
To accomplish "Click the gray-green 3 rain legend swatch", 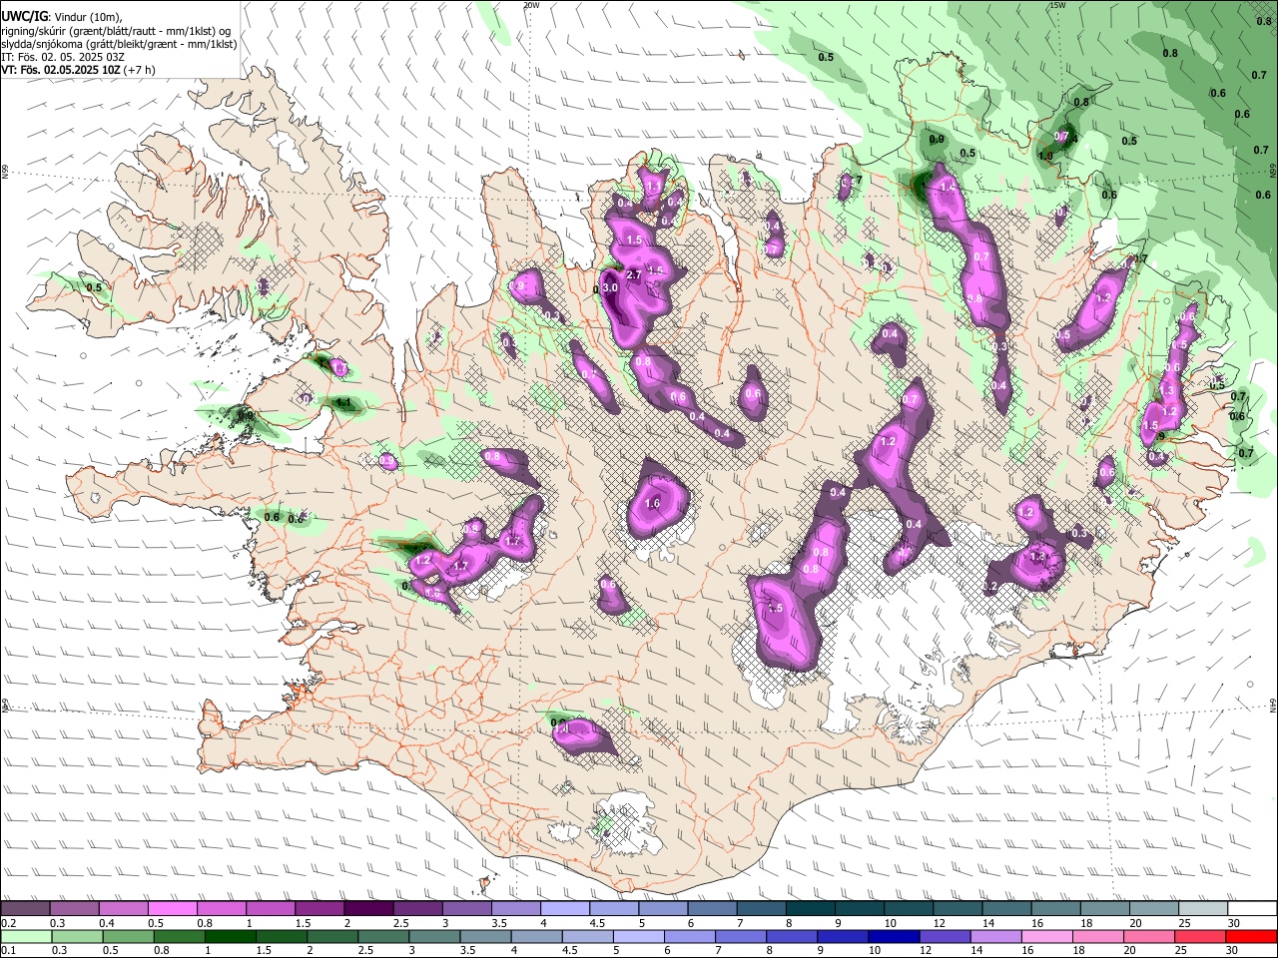I will [x=434, y=937].
